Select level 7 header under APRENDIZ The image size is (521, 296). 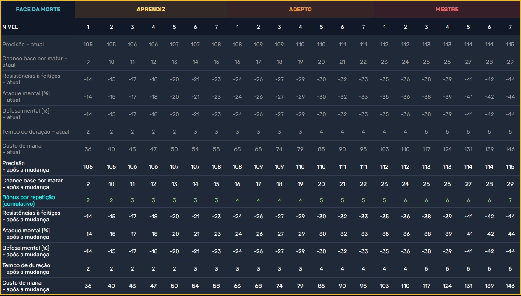(x=216, y=27)
